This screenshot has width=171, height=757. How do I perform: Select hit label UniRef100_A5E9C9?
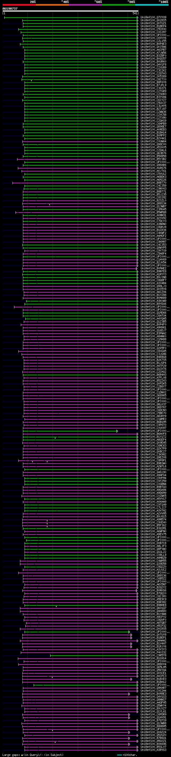point(153,599)
